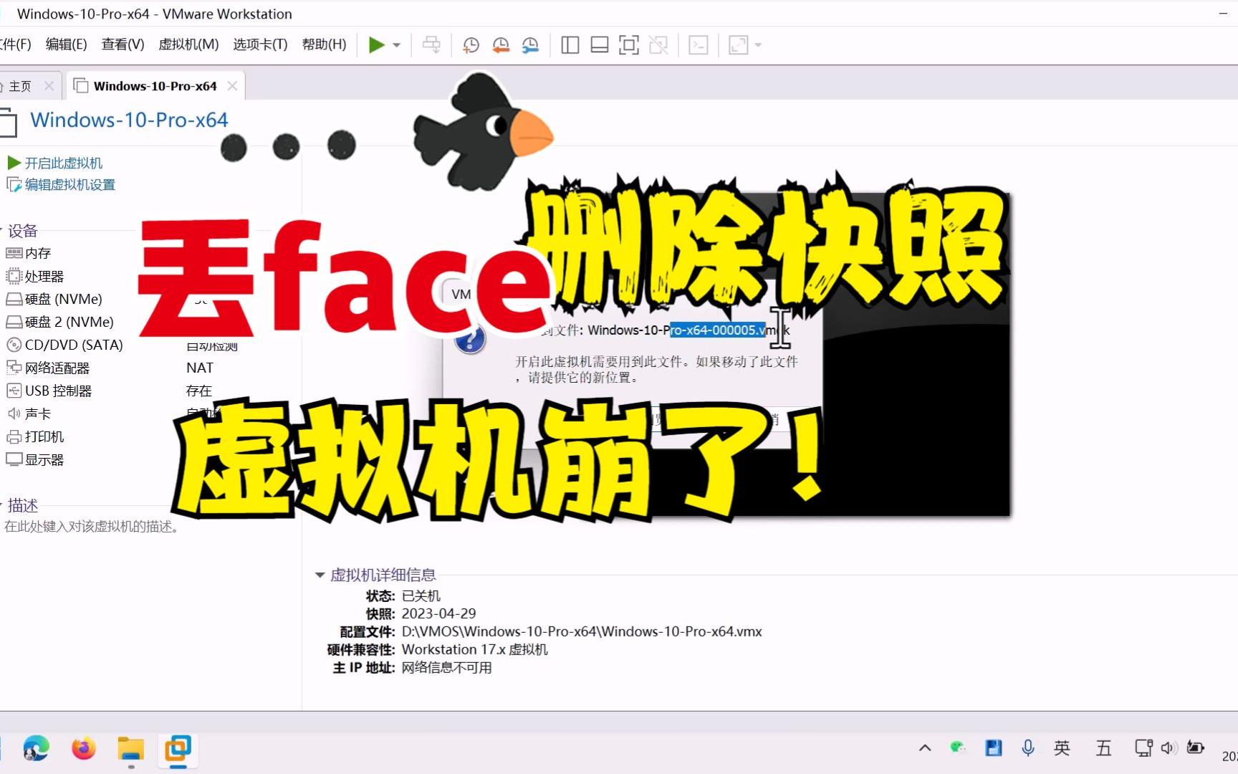Click revert to snapshot icon
This screenshot has width=1238, height=774.
(501, 45)
